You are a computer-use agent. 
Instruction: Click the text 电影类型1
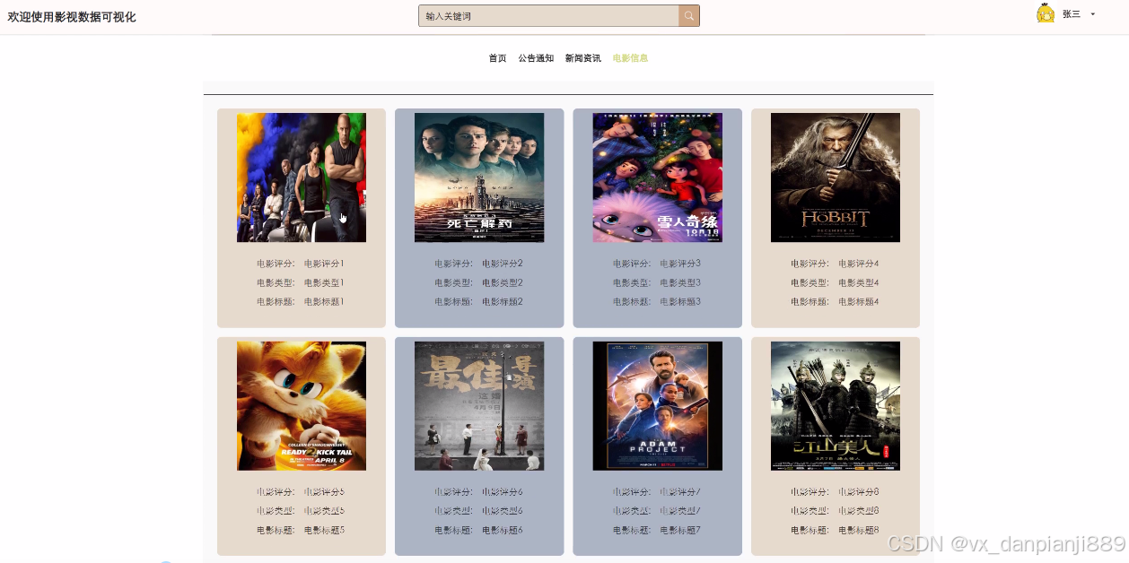point(324,283)
